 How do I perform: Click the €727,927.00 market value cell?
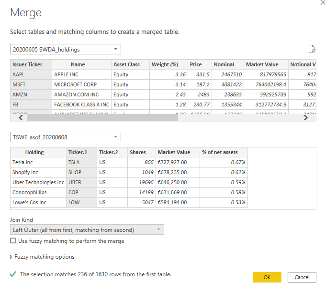coord(178,162)
